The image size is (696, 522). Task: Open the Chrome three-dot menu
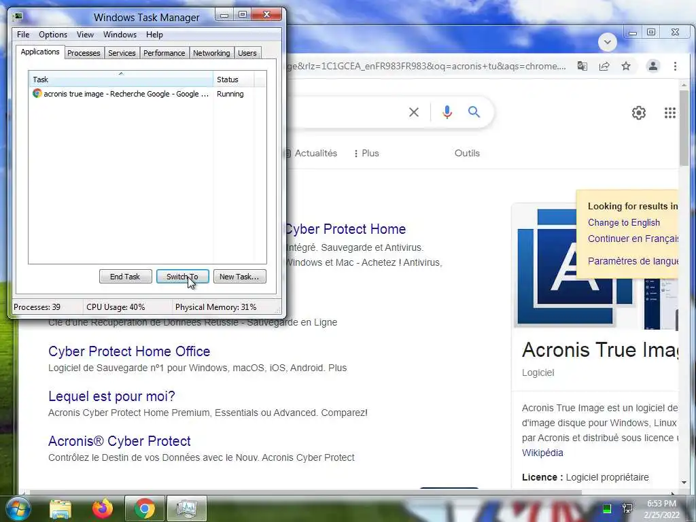click(x=675, y=66)
